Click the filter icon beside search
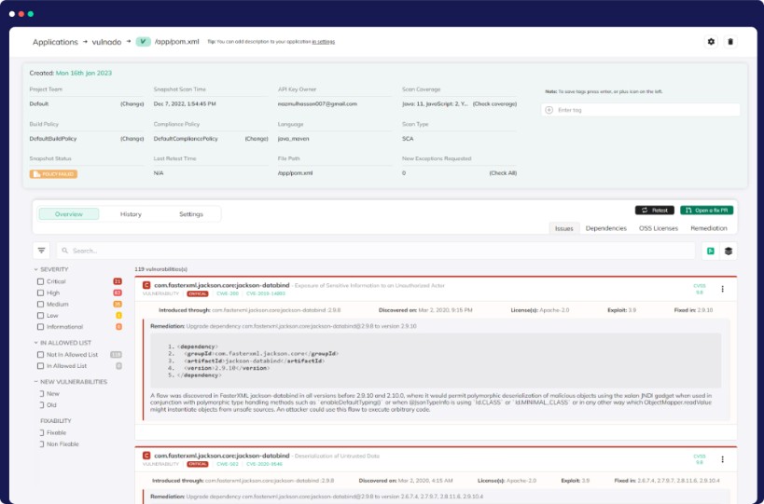This screenshot has width=764, height=504. tap(41, 250)
